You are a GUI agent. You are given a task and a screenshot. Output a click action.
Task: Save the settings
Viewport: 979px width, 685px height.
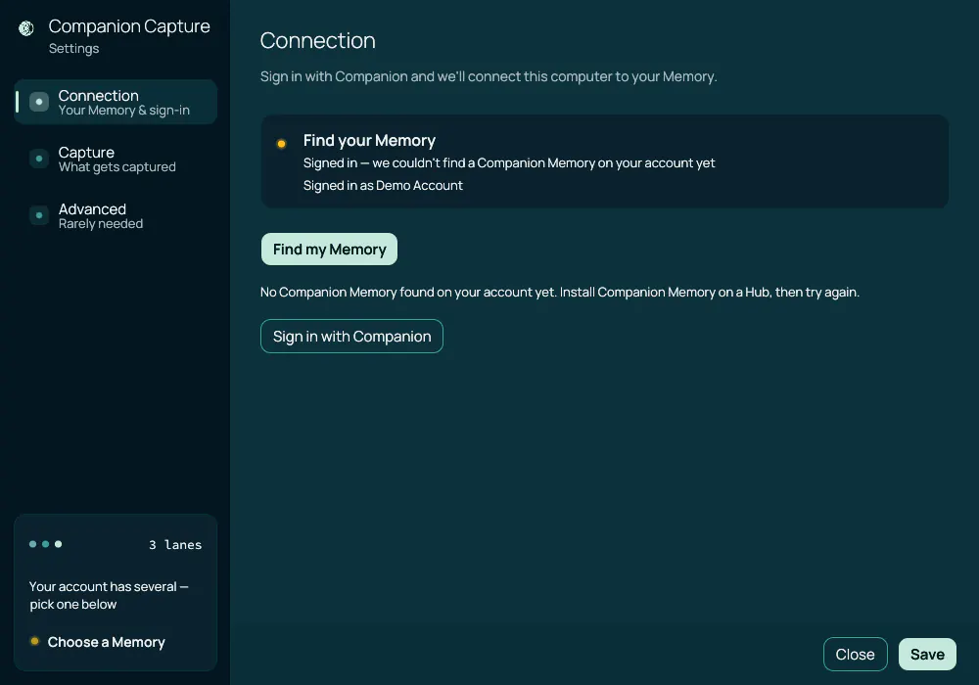pyautogui.click(x=927, y=654)
